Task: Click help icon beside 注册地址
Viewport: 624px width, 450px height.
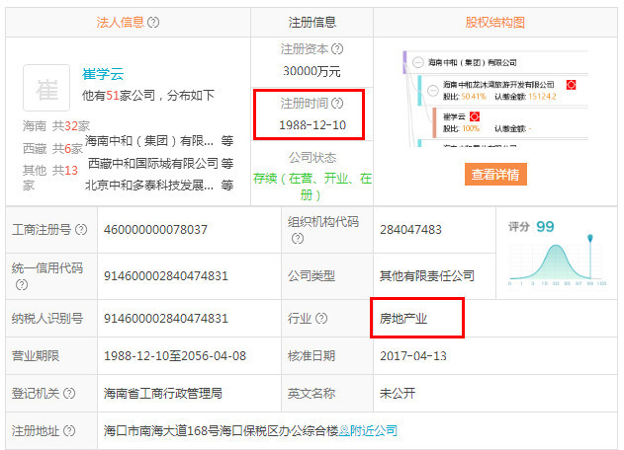Action: pyautogui.click(x=69, y=431)
